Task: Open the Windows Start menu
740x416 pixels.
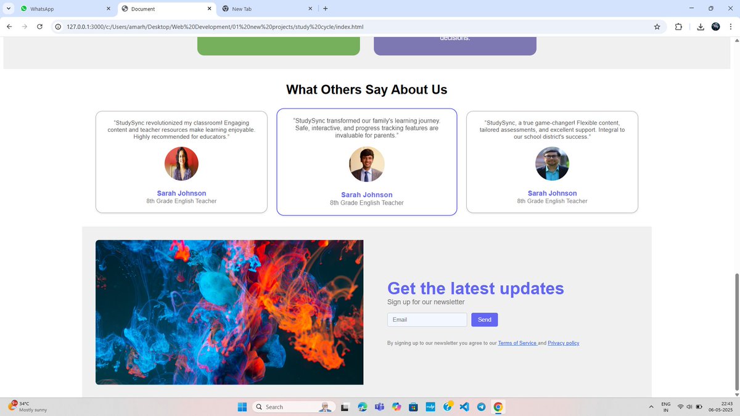Action: (242, 407)
